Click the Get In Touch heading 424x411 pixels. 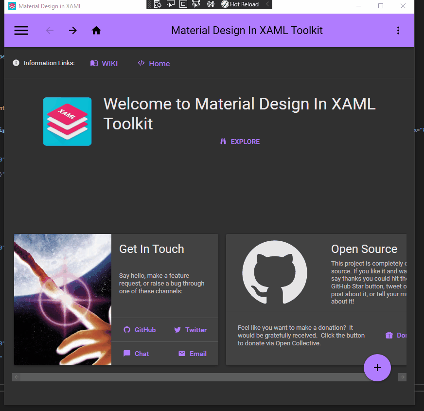(152, 249)
